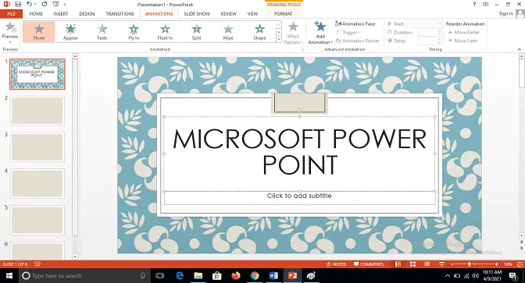Select slide 5 thumbnail

click(37, 220)
